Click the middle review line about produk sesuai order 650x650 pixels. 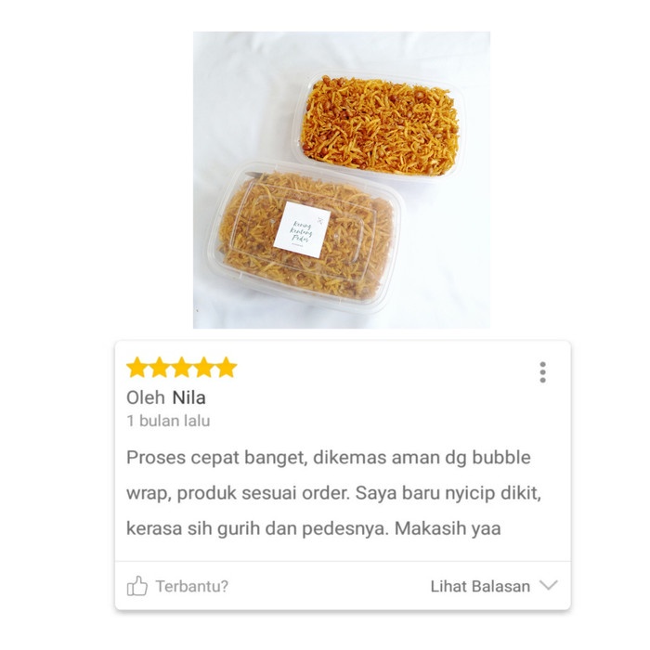pos(333,493)
